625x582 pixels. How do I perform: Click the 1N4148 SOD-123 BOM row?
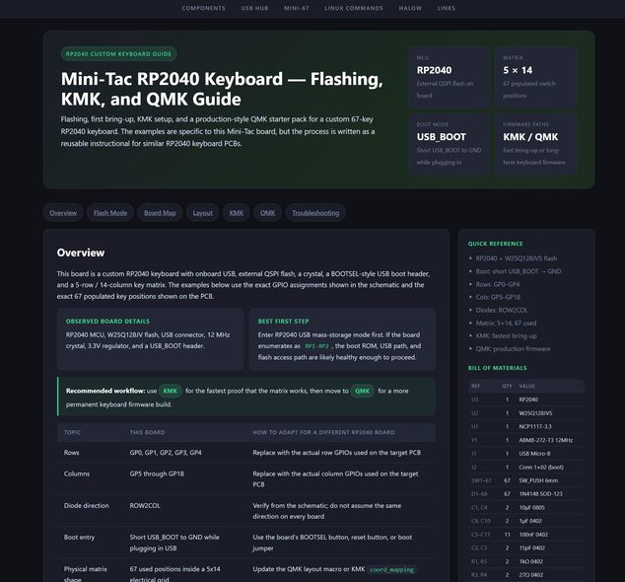[526, 494]
